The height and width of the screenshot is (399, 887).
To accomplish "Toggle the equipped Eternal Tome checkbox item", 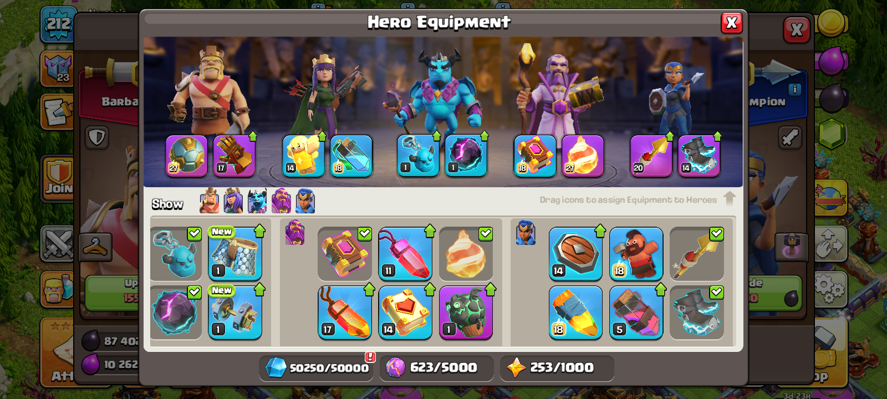I will [x=344, y=254].
